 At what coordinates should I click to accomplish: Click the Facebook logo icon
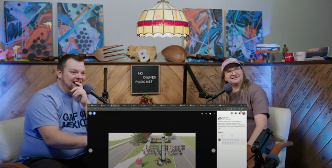pos(94,113)
